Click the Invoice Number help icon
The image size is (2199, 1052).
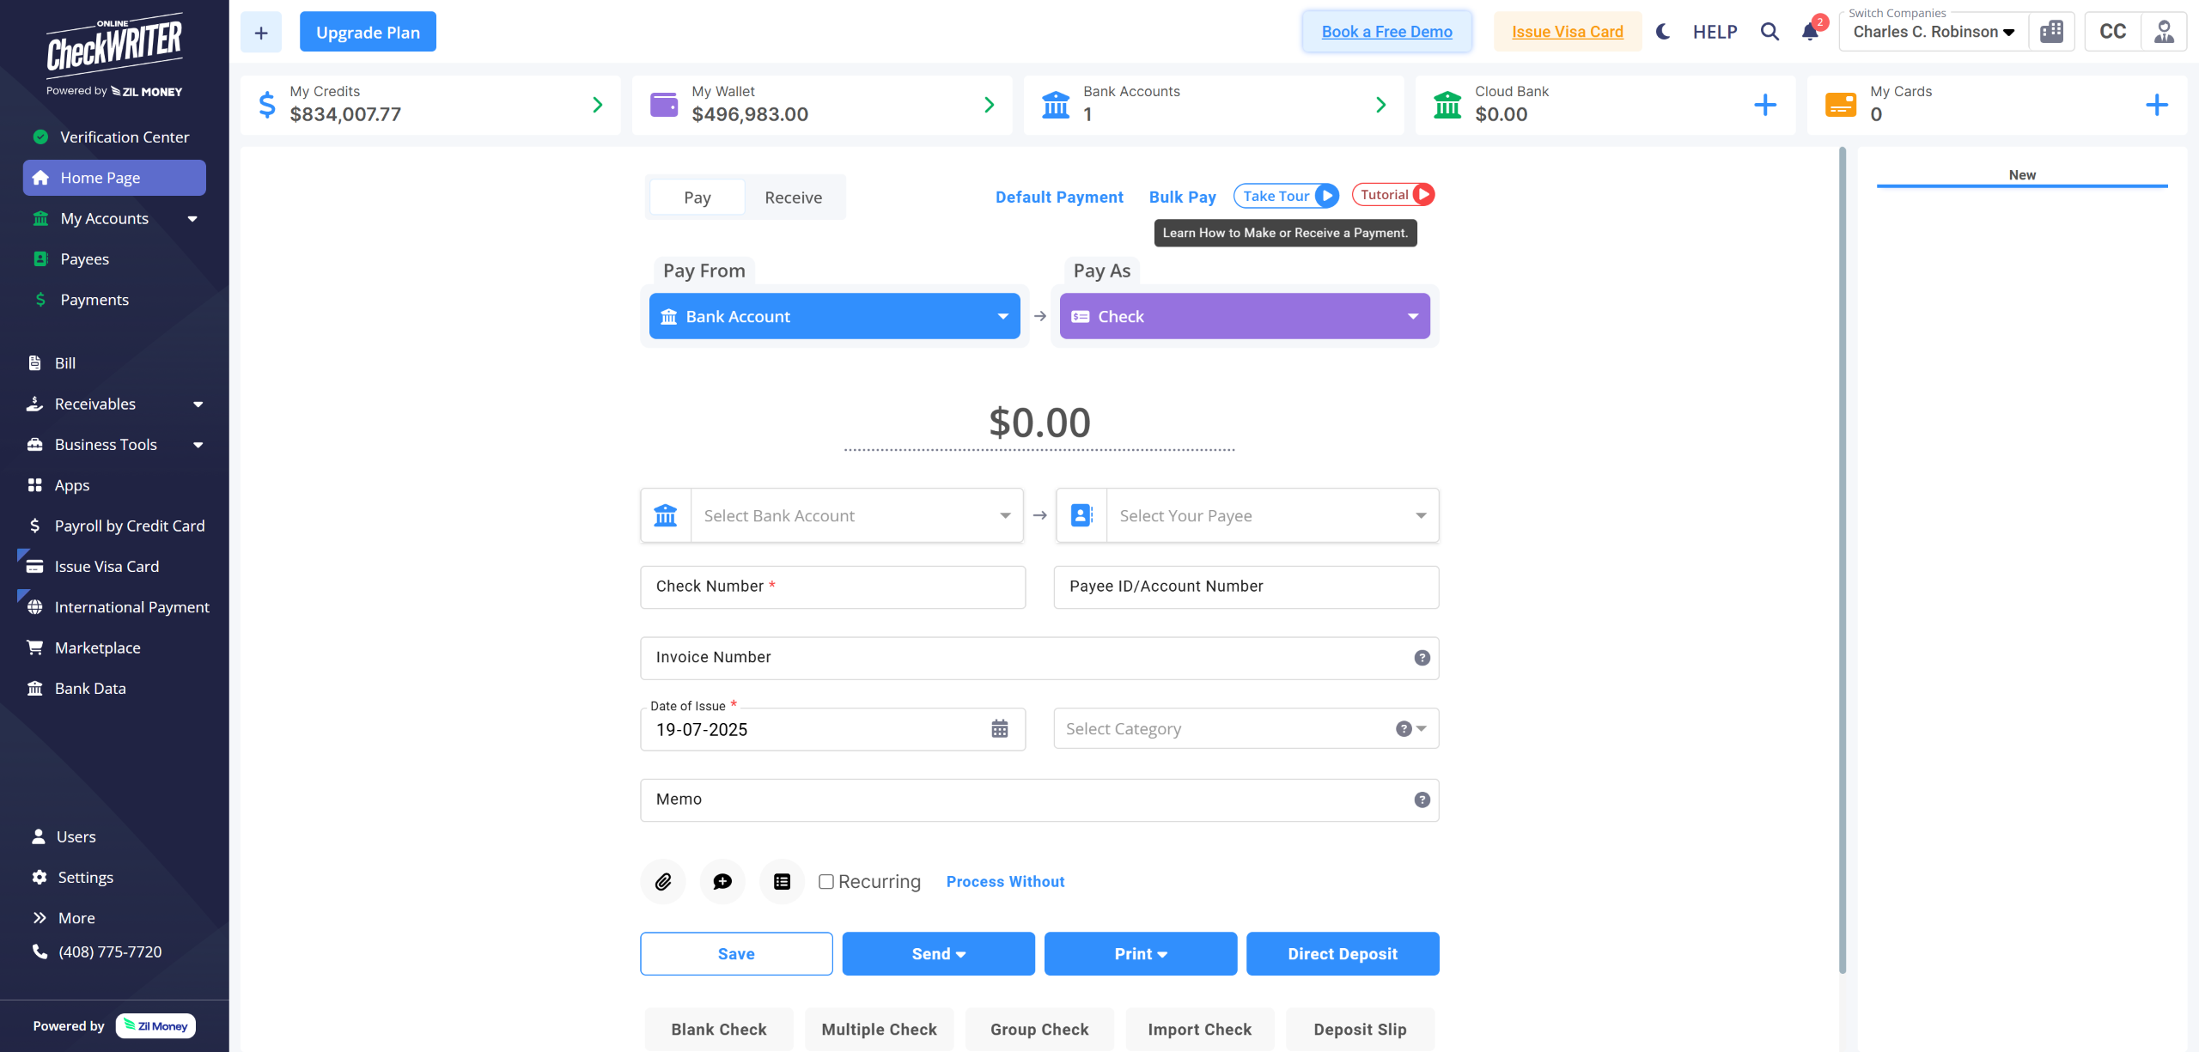point(1422,657)
